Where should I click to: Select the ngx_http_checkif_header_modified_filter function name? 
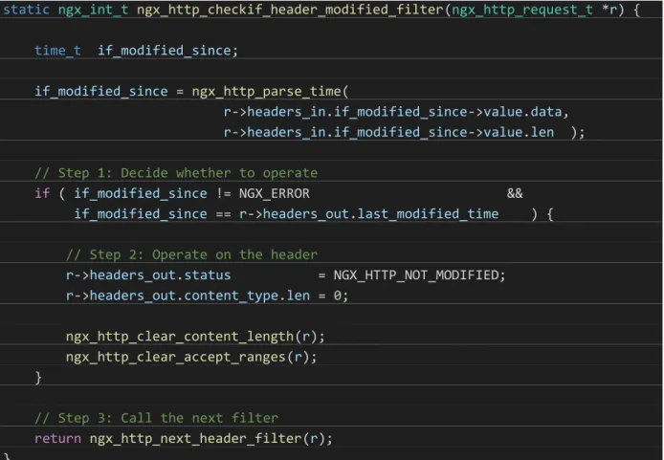pos(290,10)
